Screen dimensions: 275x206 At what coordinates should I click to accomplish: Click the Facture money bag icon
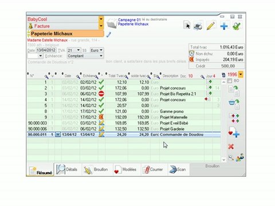pos(30,26)
